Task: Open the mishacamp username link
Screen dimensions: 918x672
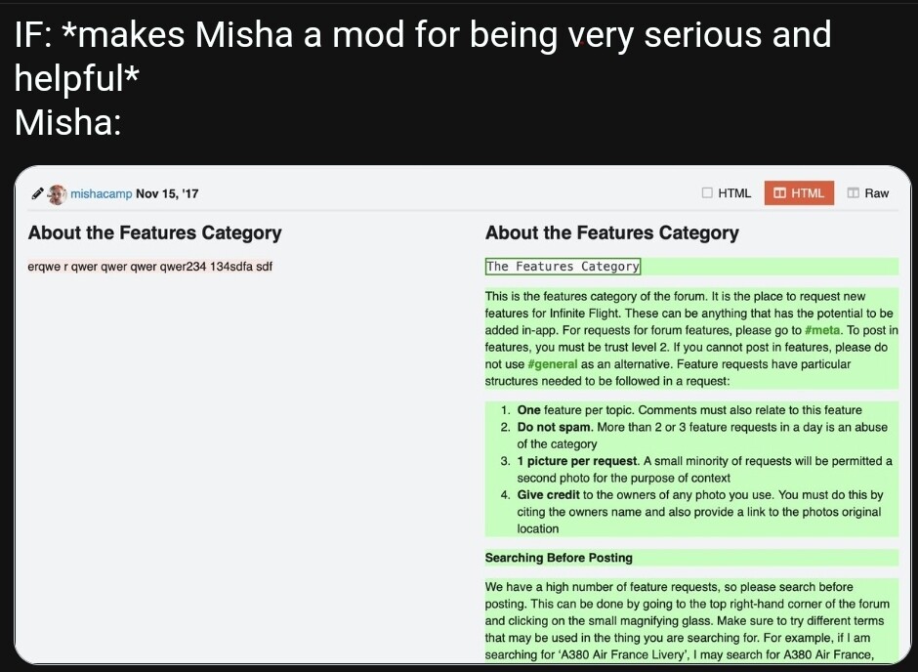Action: [102, 193]
